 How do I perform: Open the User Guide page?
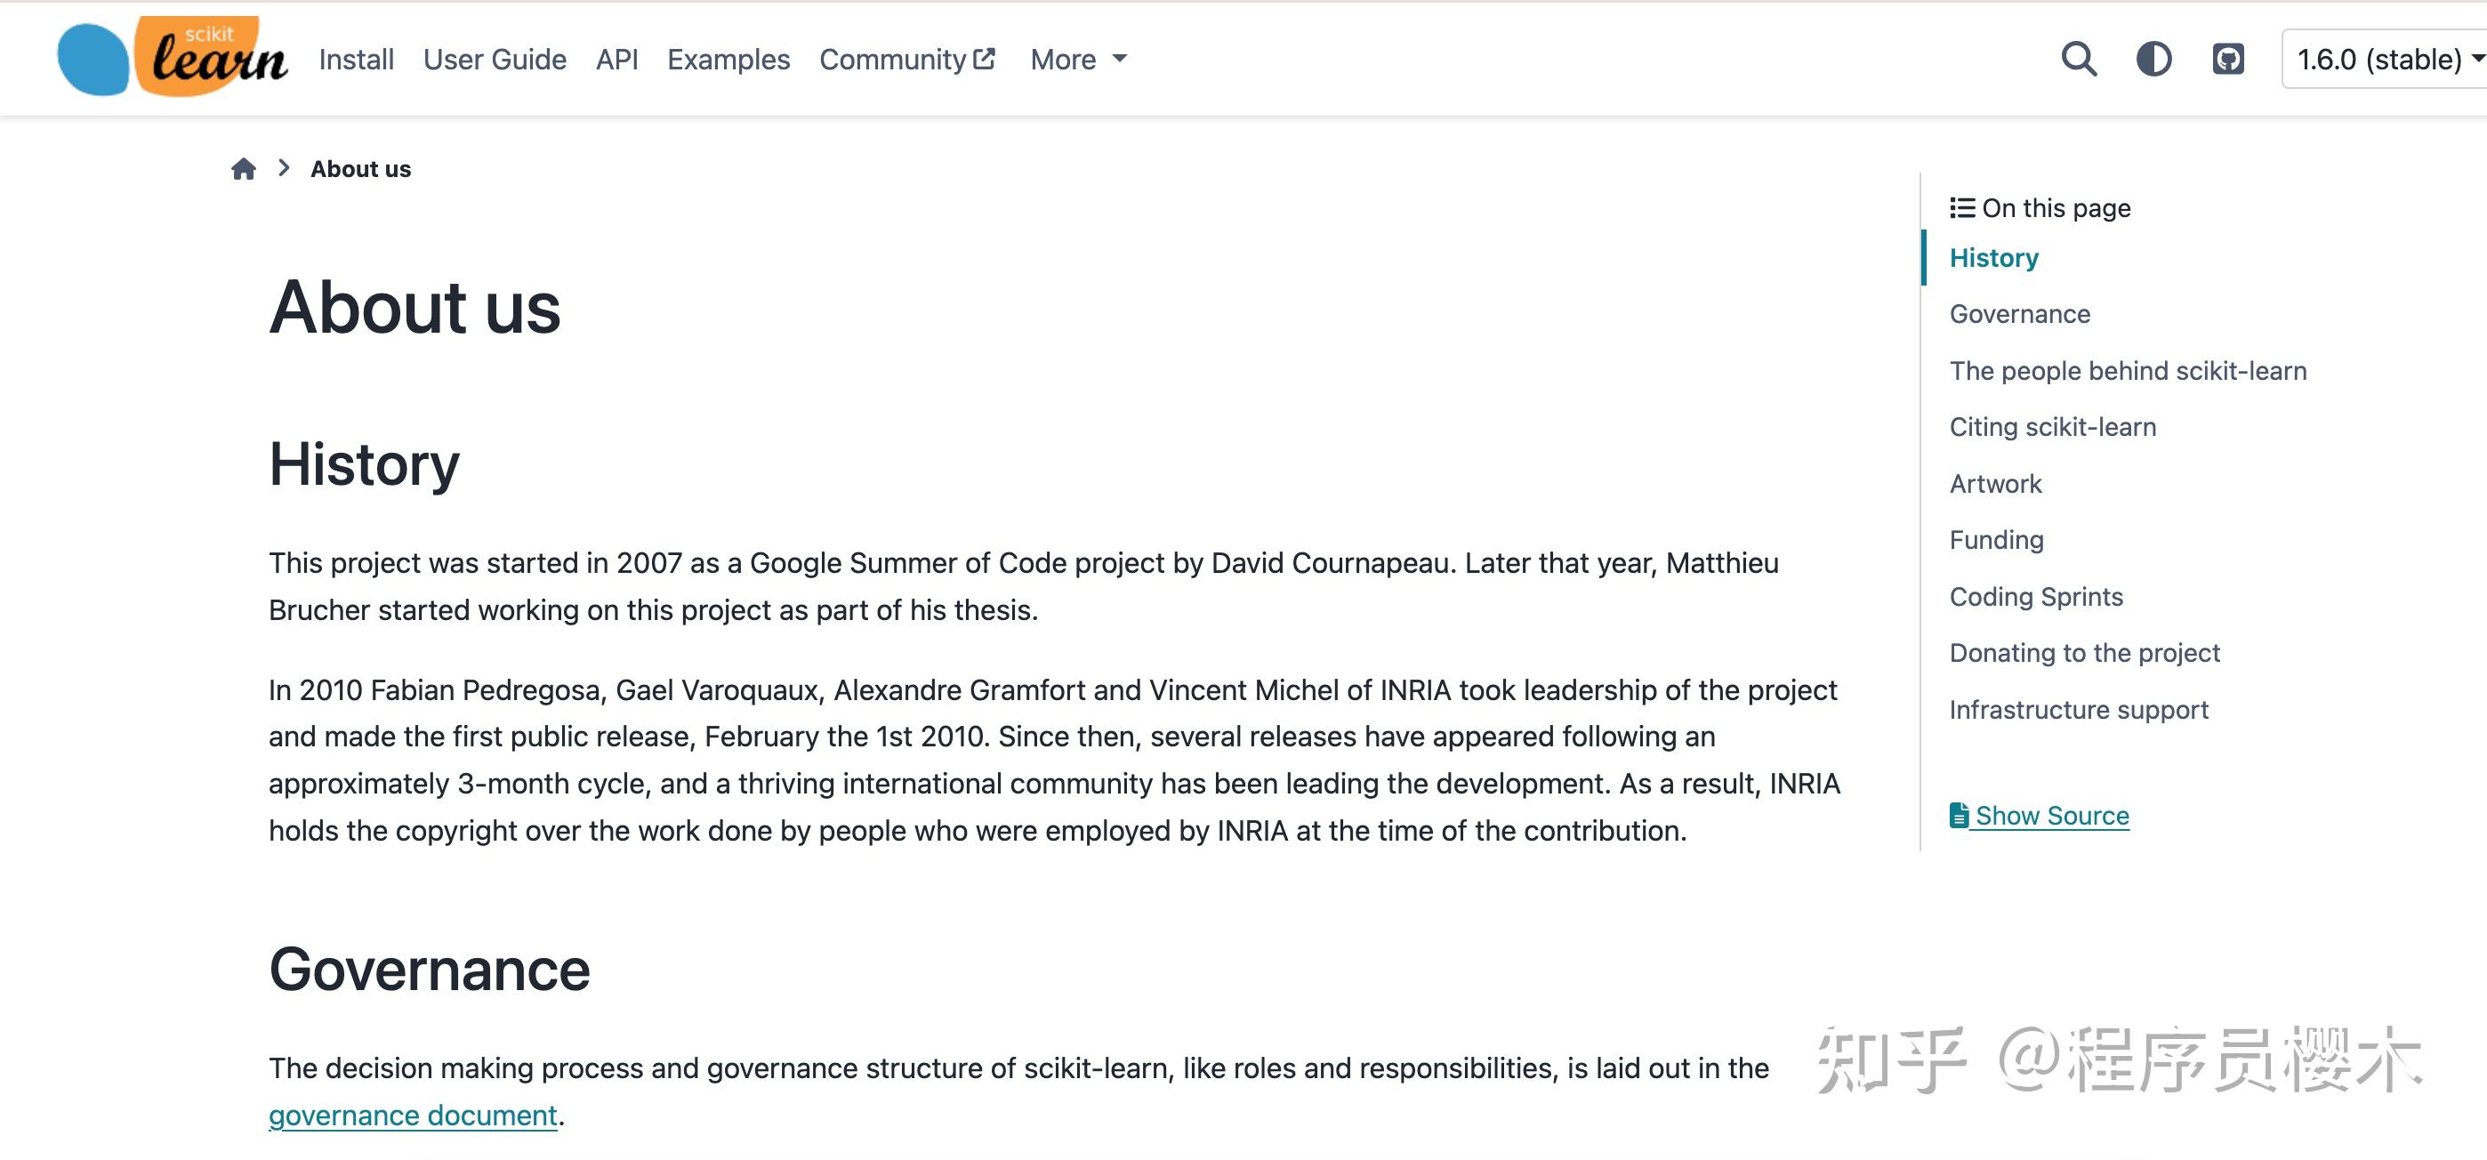[495, 59]
